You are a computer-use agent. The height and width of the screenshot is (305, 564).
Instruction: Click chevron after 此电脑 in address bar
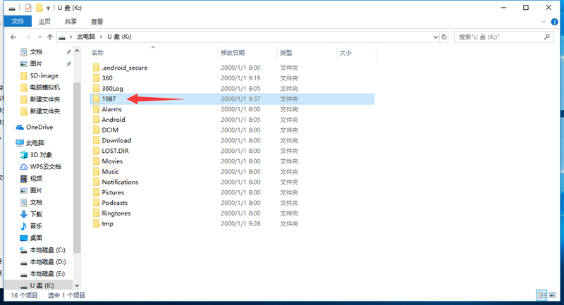(102, 37)
